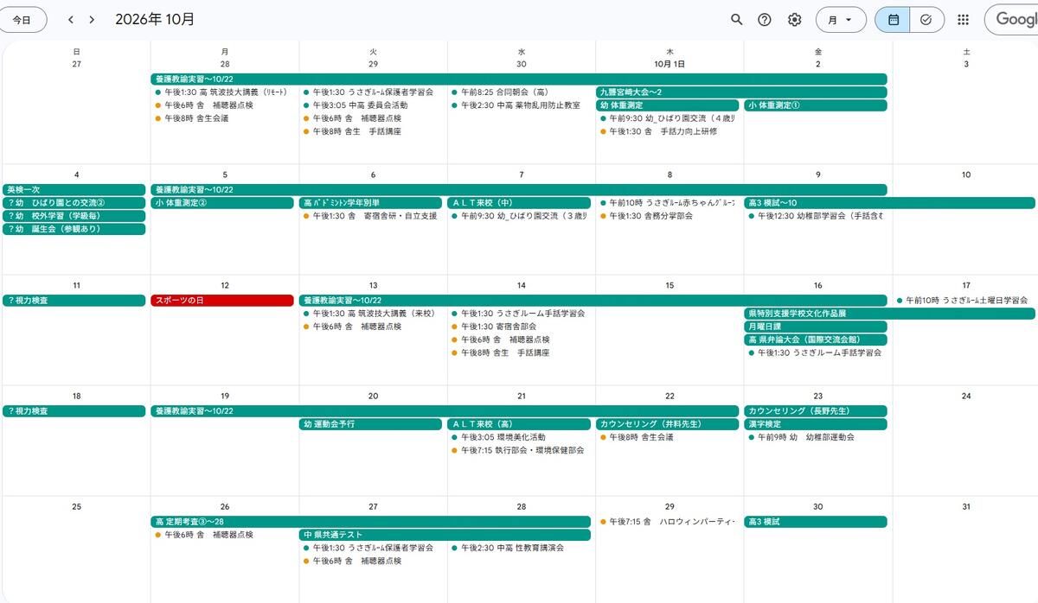Open the 午後1:30 高 筑波技大講義（リモート） event
This screenshot has height=603, width=1038.
tap(222, 92)
